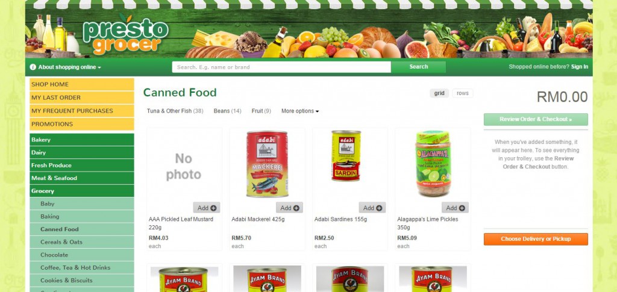Switch product view to rows
The height and width of the screenshot is (292, 617).
pos(462,93)
